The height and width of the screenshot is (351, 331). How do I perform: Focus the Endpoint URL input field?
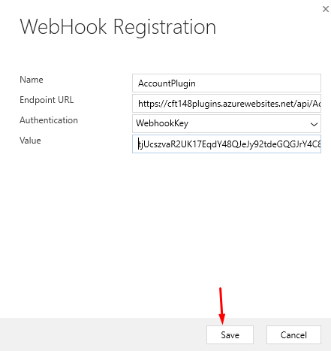pyautogui.click(x=227, y=104)
